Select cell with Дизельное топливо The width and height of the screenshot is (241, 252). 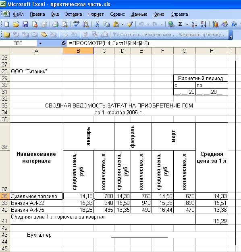pos(37,196)
